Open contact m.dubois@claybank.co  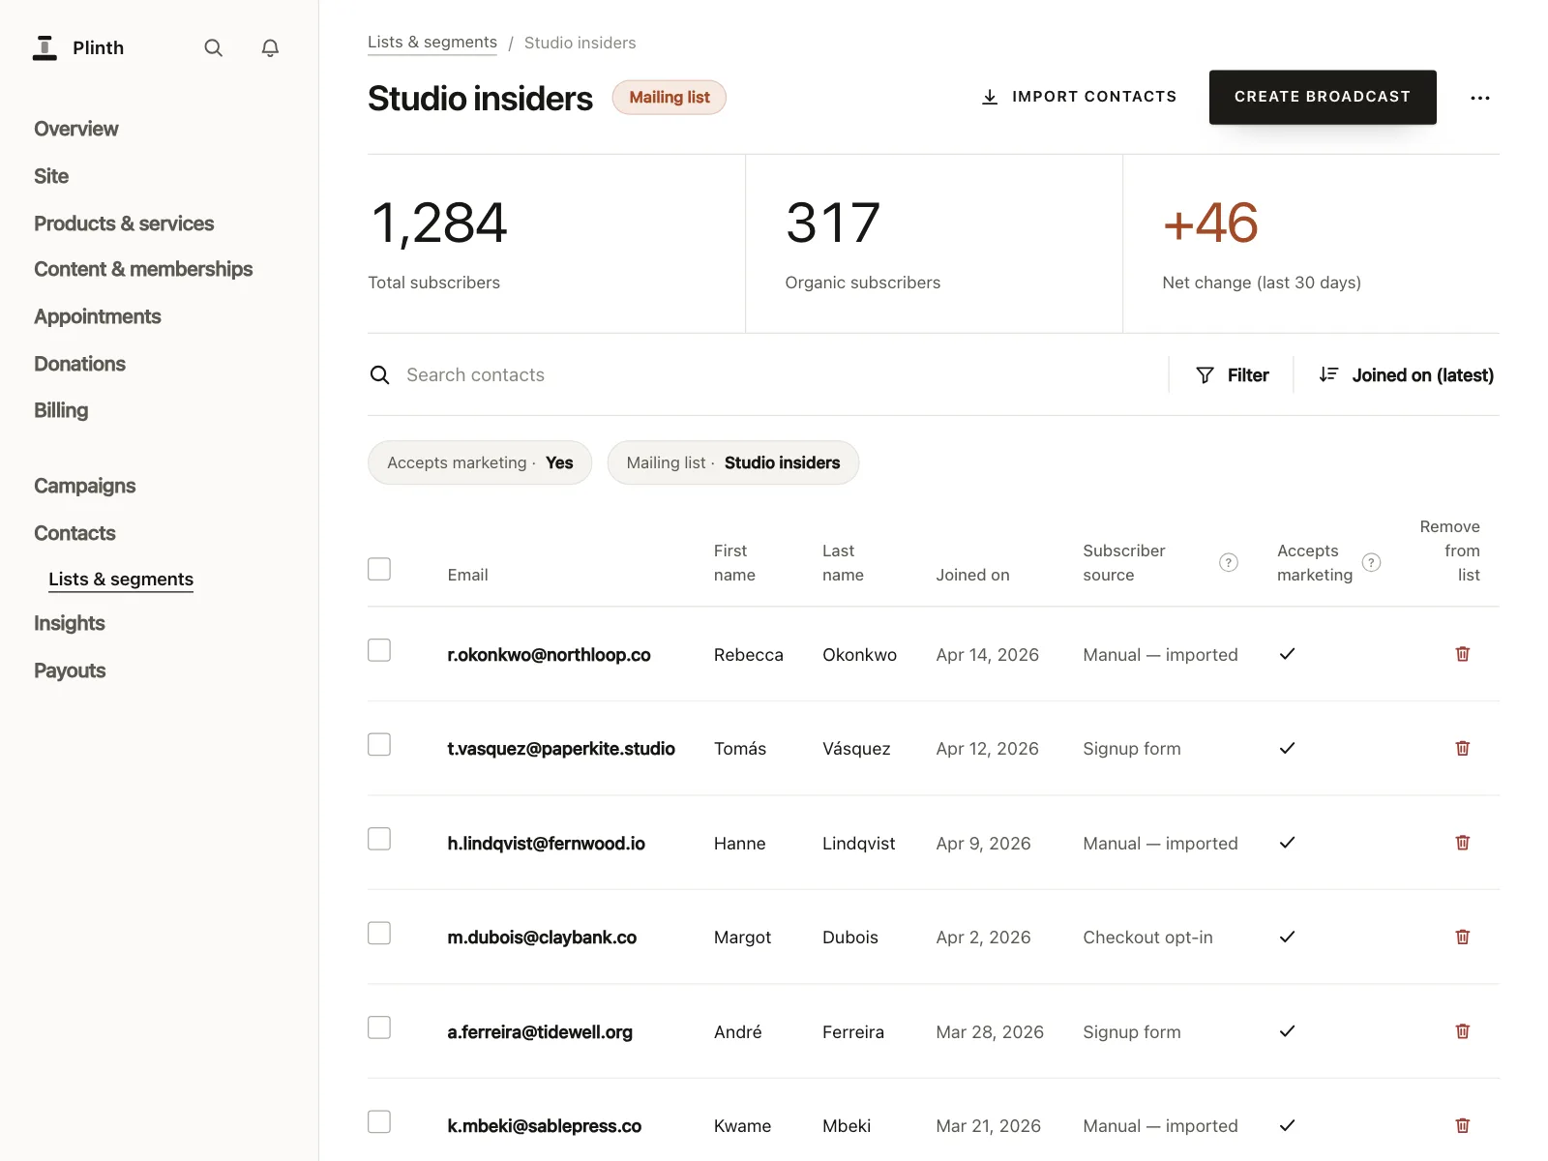point(542,938)
